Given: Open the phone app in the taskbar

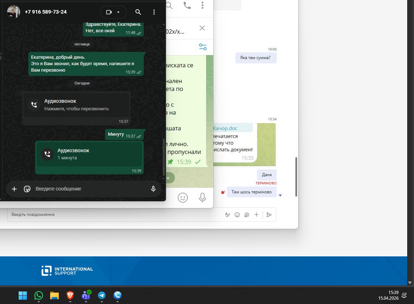Looking at the screenshot, I should click(x=118, y=295).
